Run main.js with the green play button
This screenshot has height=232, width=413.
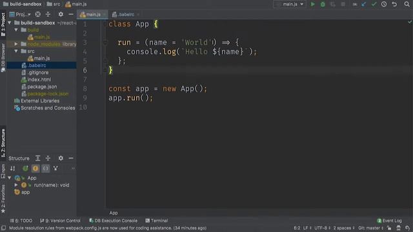coord(312,5)
